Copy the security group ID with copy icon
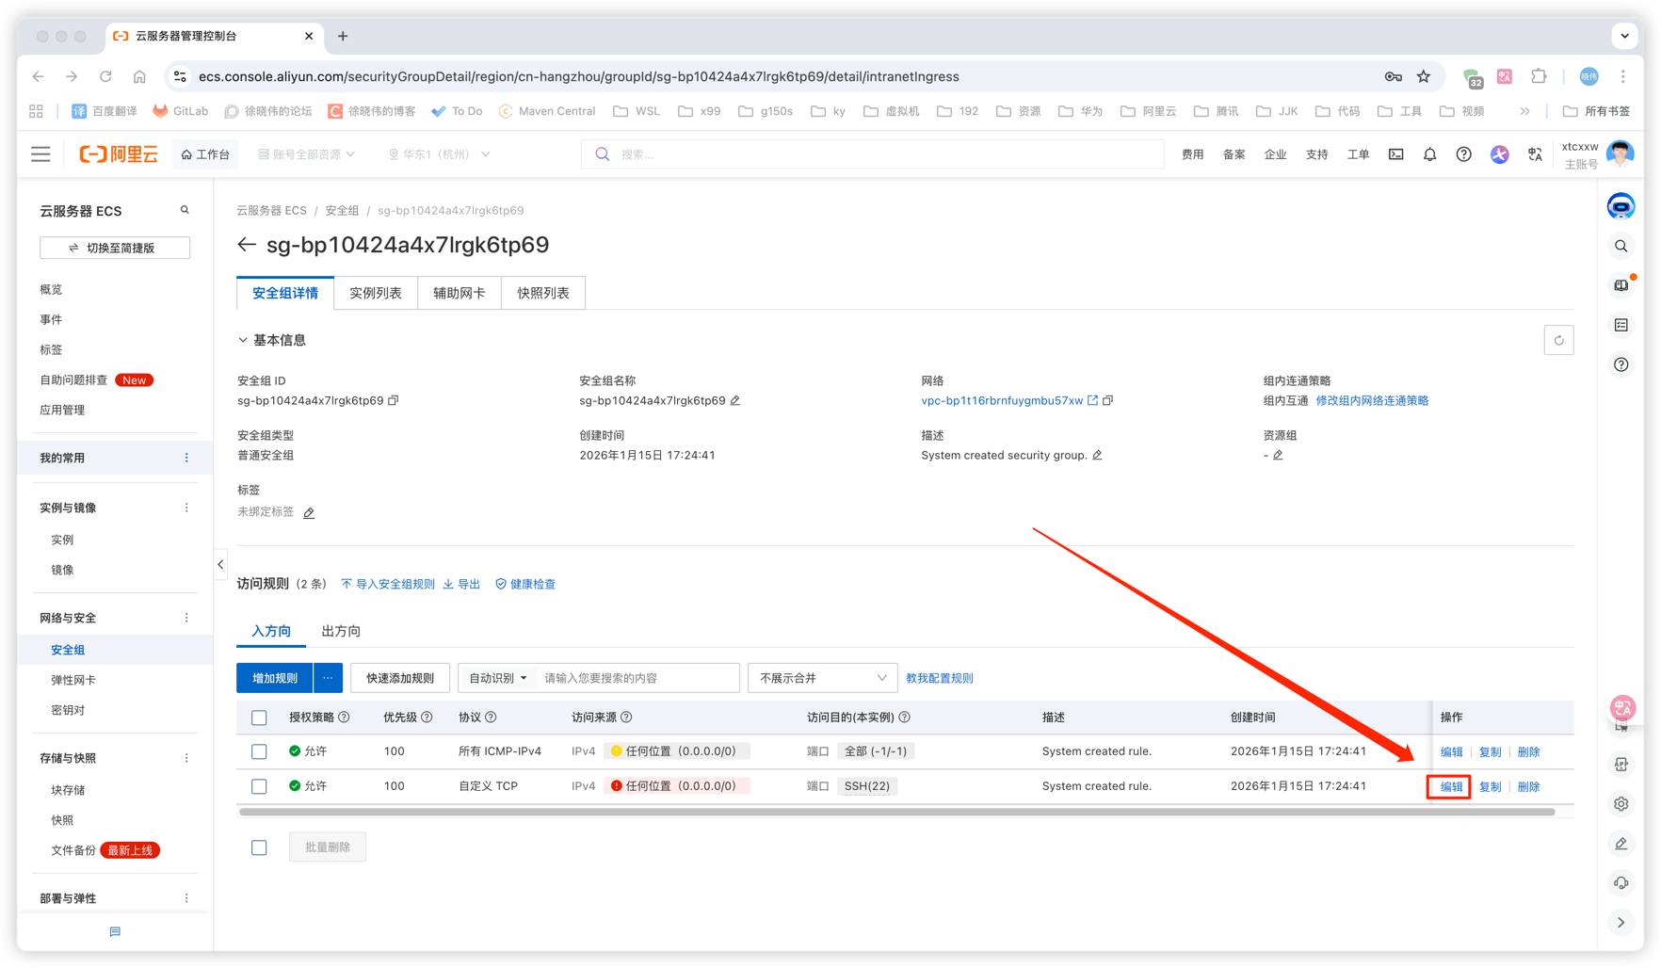The image size is (1661, 968). tap(394, 400)
